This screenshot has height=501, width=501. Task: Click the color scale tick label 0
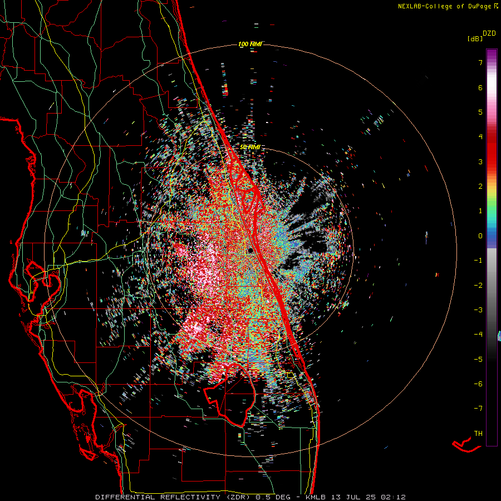480,236
